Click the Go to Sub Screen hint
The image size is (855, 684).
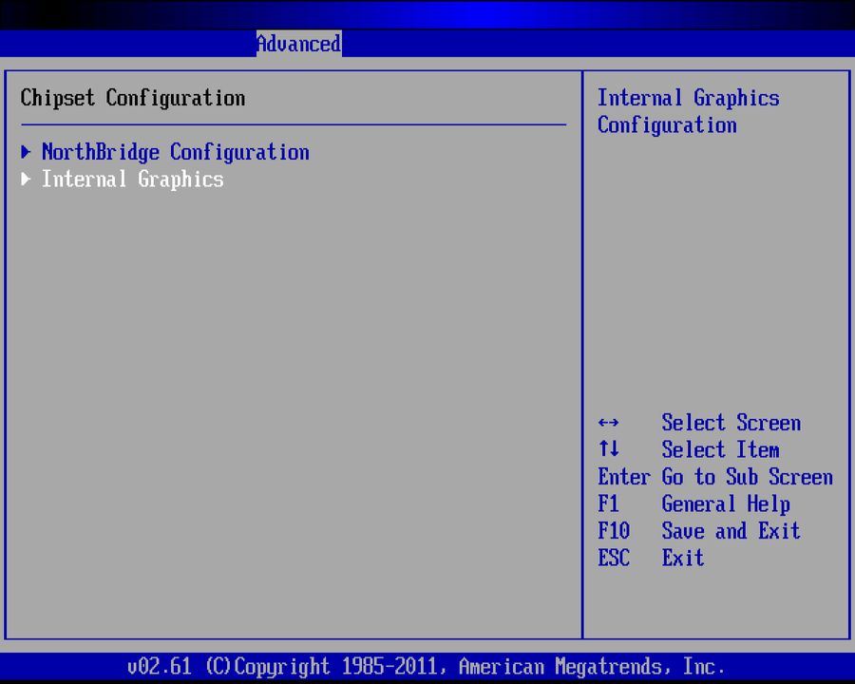click(x=747, y=477)
